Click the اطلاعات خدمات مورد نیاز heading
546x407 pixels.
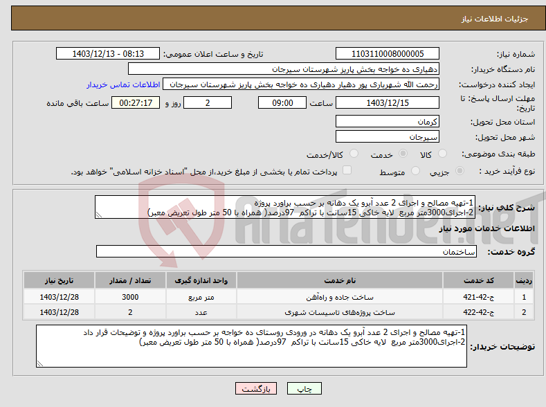coord(486,228)
